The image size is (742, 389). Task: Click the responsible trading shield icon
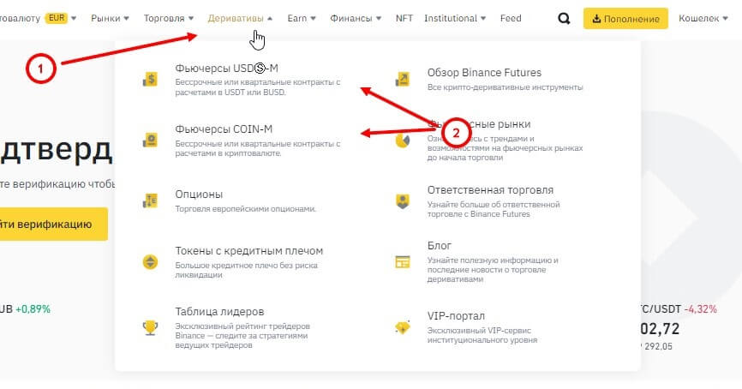(x=403, y=200)
